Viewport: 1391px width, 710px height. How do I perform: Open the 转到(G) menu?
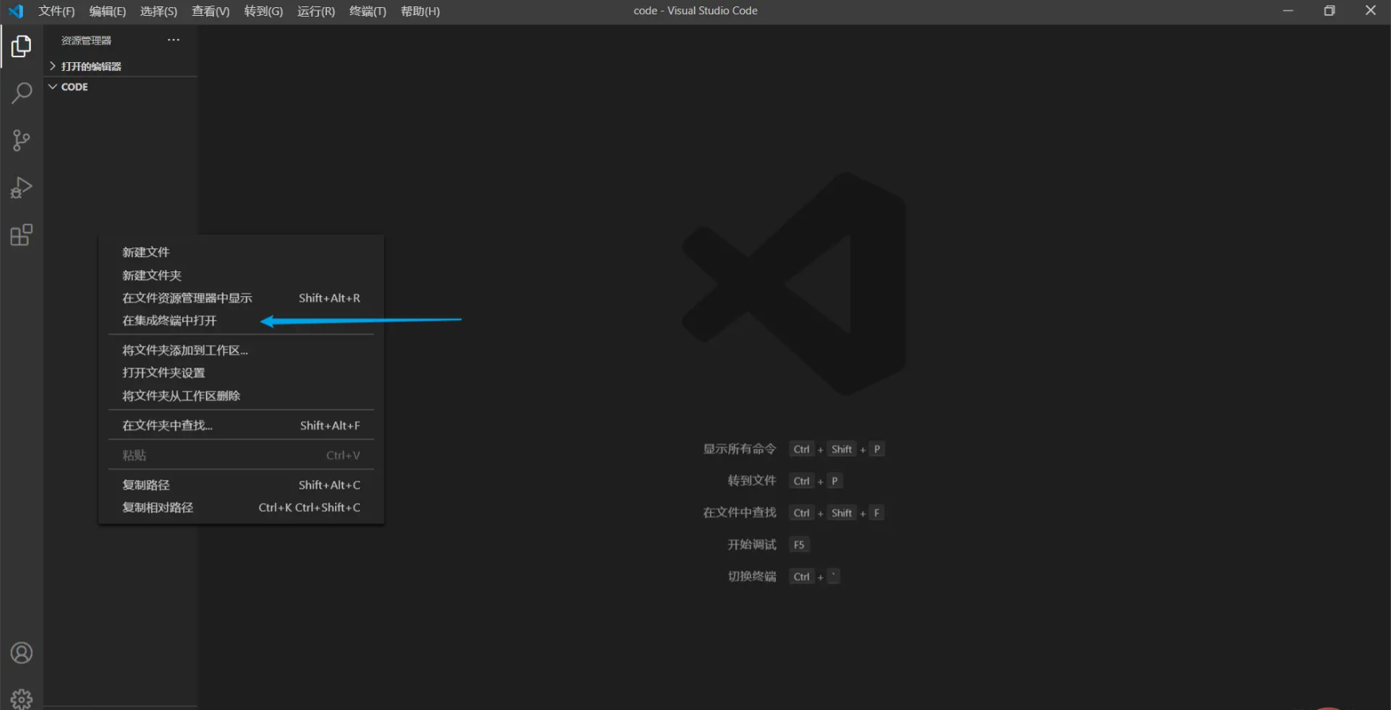(263, 11)
